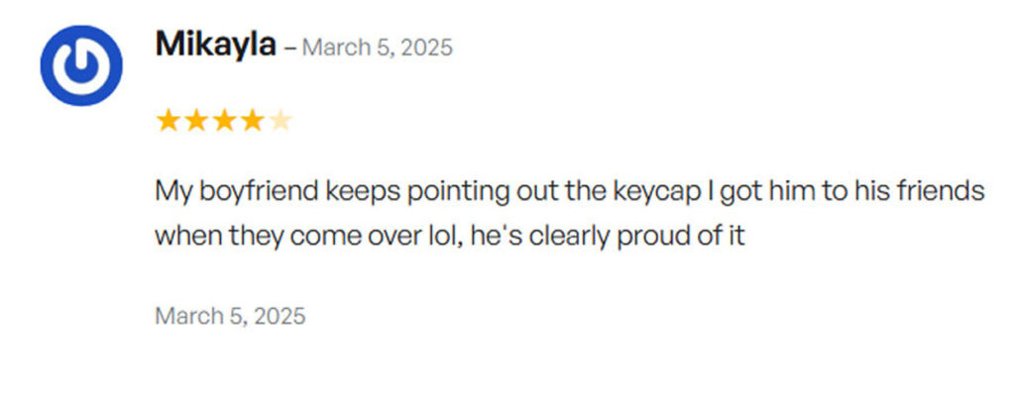Viewport: 1015px width, 400px height.
Task: Click the review text's first line about keycap
Action: (570, 192)
